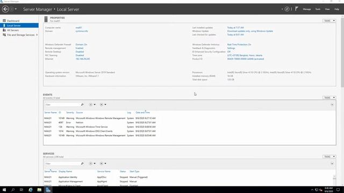Image resolution: width=344 pixels, height=193 pixels.
Task: Click the forward navigation arrow in header
Action: [x=12, y=9]
